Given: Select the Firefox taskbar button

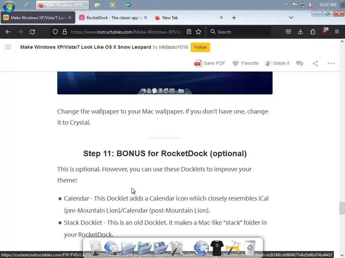Looking at the screenshot, I should (x=62, y=5).
